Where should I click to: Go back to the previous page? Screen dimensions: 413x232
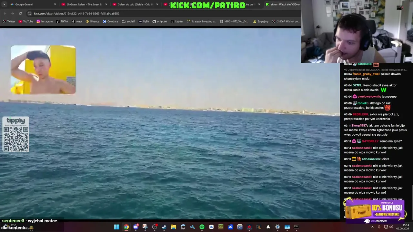[5, 14]
